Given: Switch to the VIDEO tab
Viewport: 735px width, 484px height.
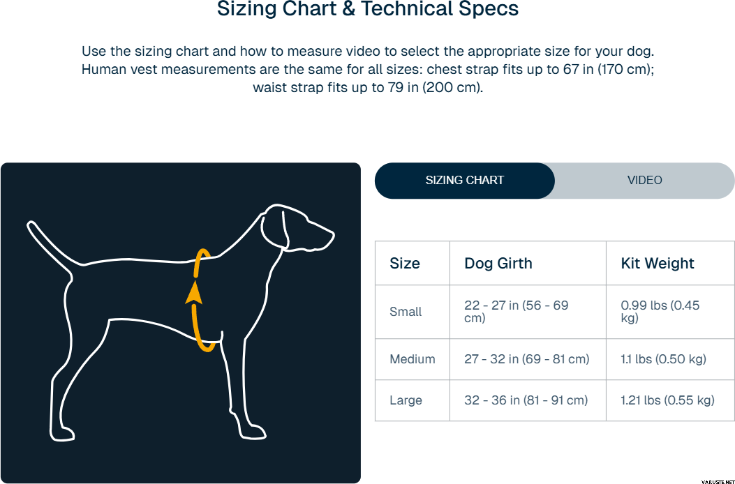Looking at the screenshot, I should pos(644,180).
